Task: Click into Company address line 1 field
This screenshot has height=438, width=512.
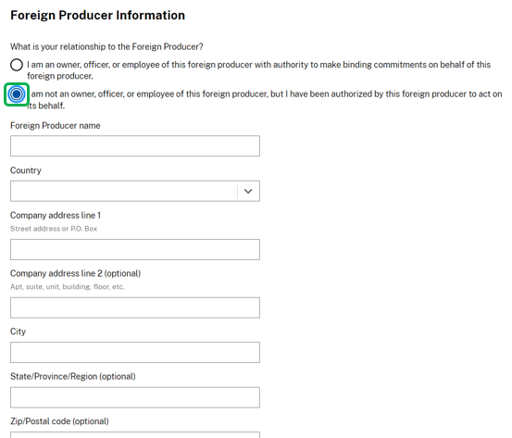Action: 135,249
